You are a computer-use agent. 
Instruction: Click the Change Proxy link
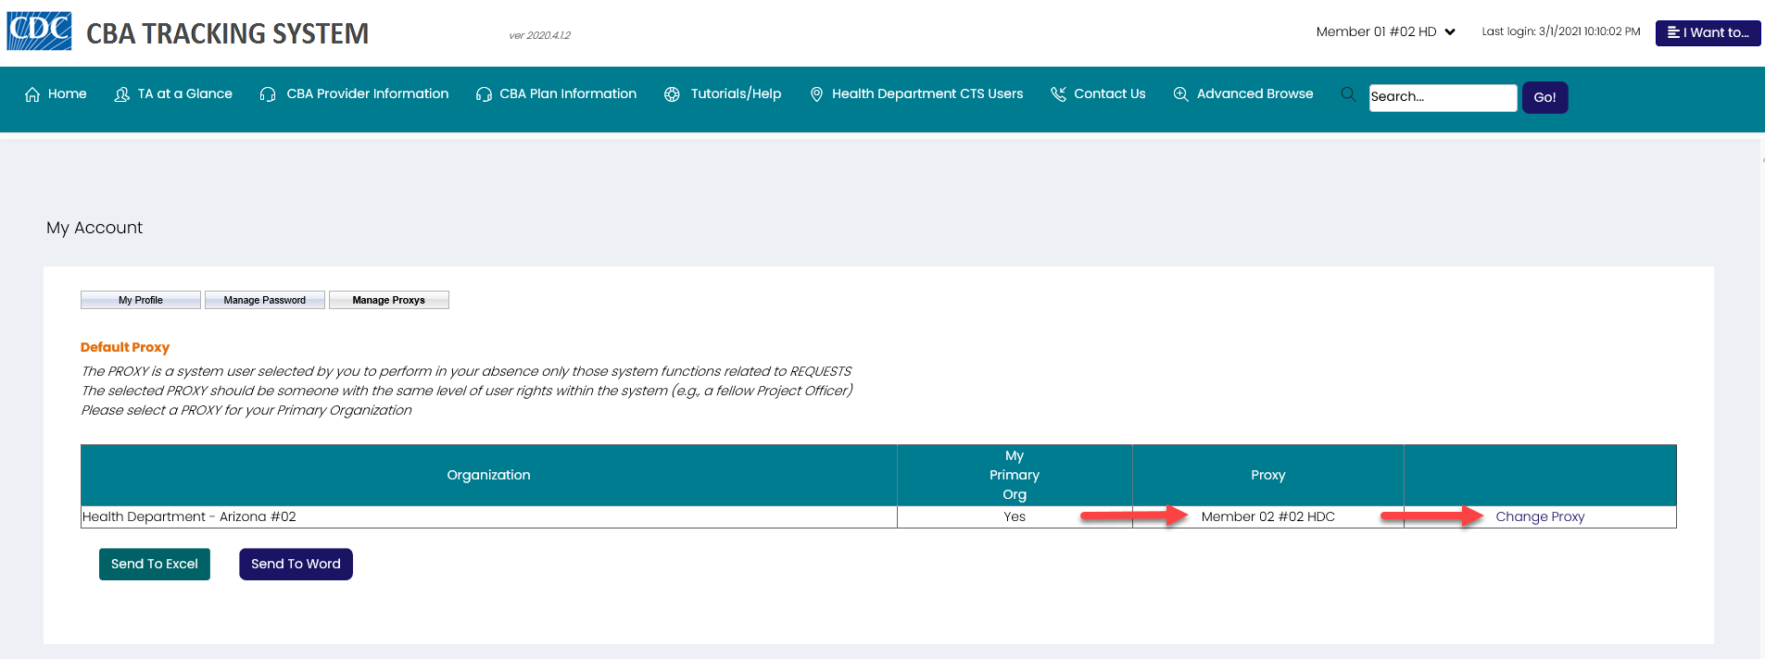coord(1540,516)
